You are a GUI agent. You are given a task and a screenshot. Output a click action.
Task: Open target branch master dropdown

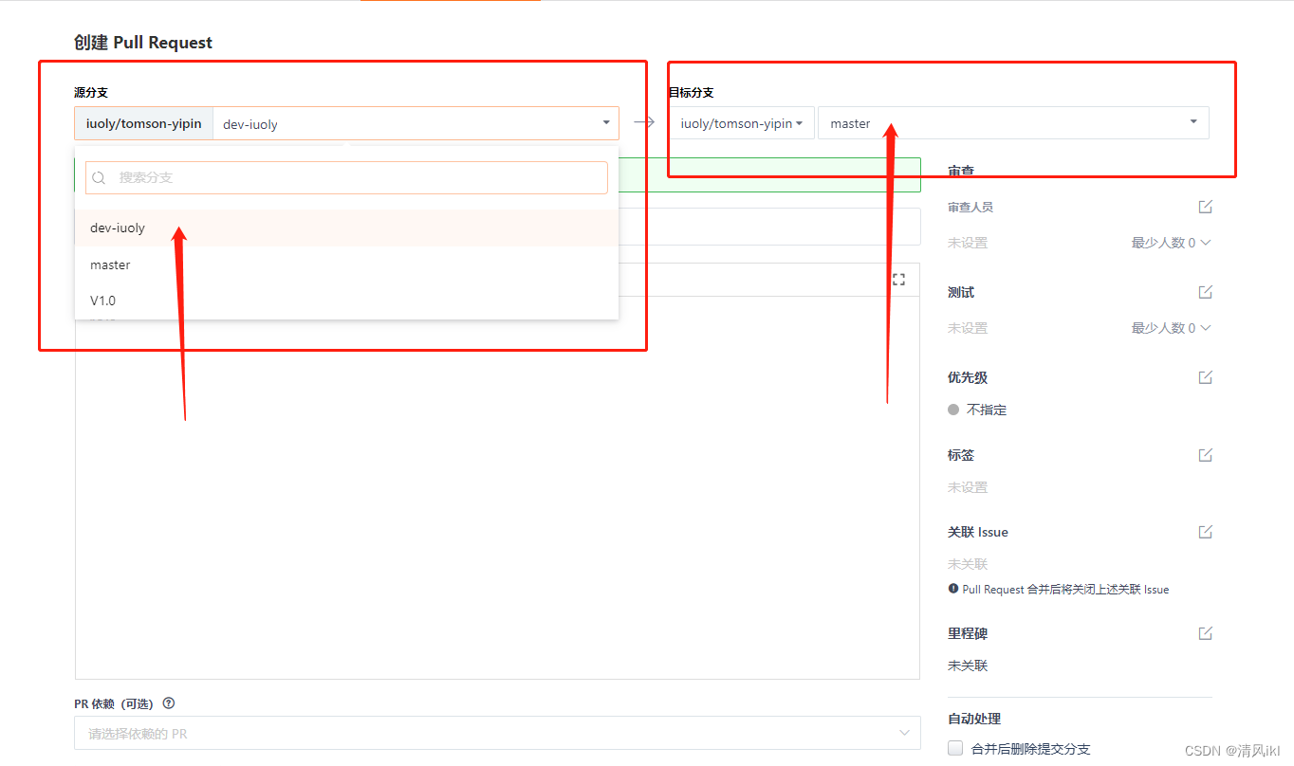point(1013,123)
